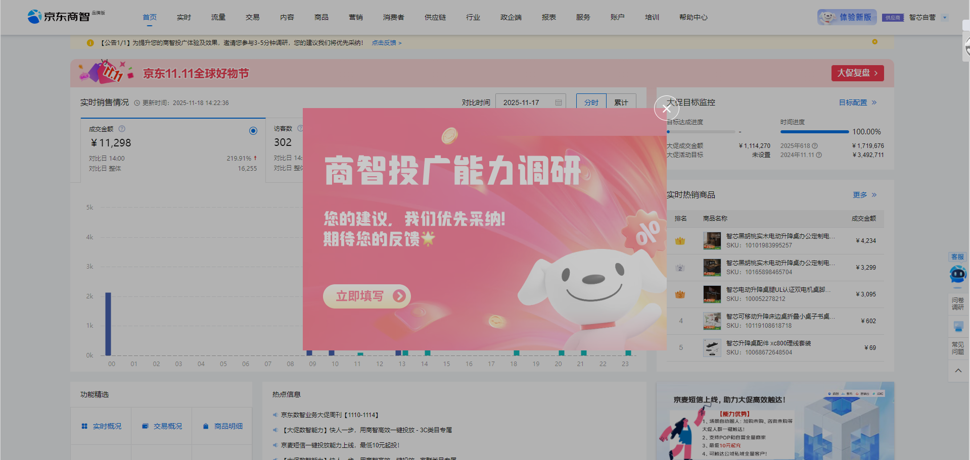Click the help icon beside 成交金额
This screenshot has width=970, height=460.
(122, 129)
